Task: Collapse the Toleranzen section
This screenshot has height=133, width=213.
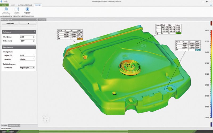Action: click(34, 32)
